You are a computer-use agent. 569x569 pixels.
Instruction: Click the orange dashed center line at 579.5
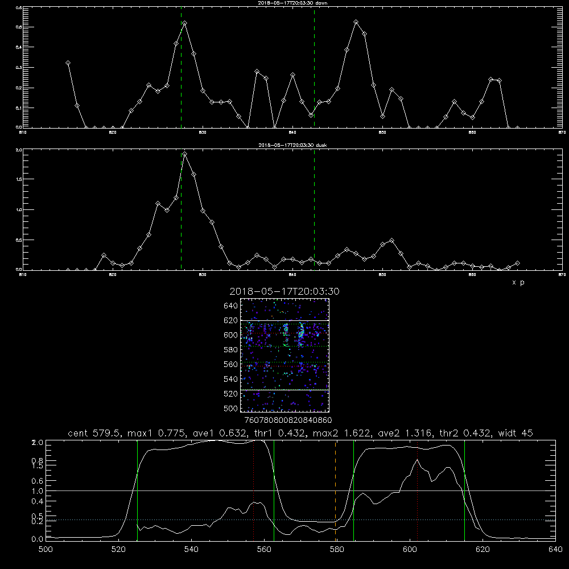click(335, 490)
